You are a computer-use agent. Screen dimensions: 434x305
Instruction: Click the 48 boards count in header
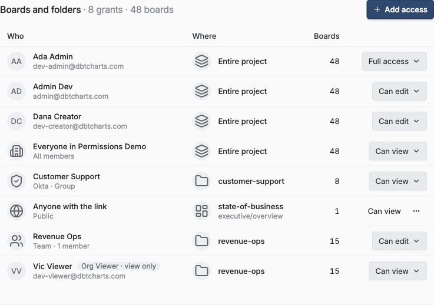pyautogui.click(x=152, y=9)
